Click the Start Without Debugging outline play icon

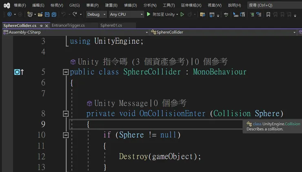pos(182,14)
